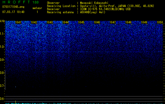
Task: Click the 1041 time marker
Action: pos(18,22)
